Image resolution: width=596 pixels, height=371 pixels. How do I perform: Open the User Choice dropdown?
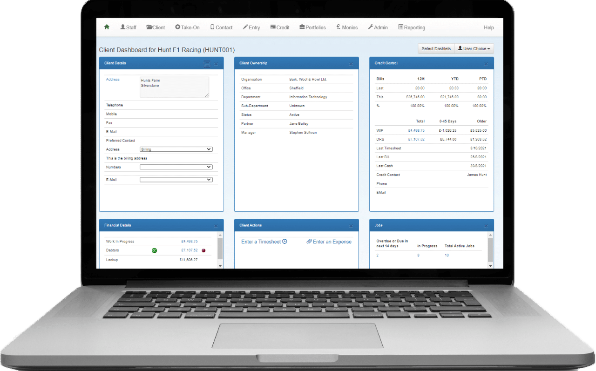tap(474, 49)
